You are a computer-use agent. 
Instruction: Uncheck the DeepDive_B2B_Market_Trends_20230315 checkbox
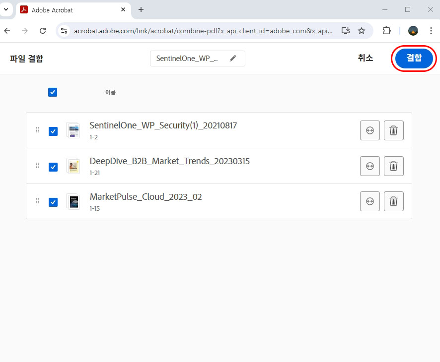click(53, 167)
